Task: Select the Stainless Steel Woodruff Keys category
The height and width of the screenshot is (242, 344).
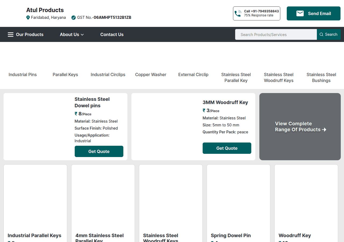Action: tap(279, 77)
